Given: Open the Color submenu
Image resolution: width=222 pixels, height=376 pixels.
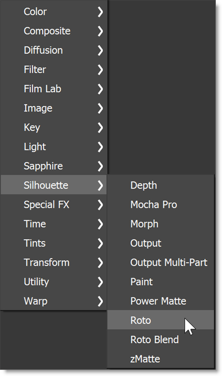Looking at the screenshot, I should (x=35, y=12).
